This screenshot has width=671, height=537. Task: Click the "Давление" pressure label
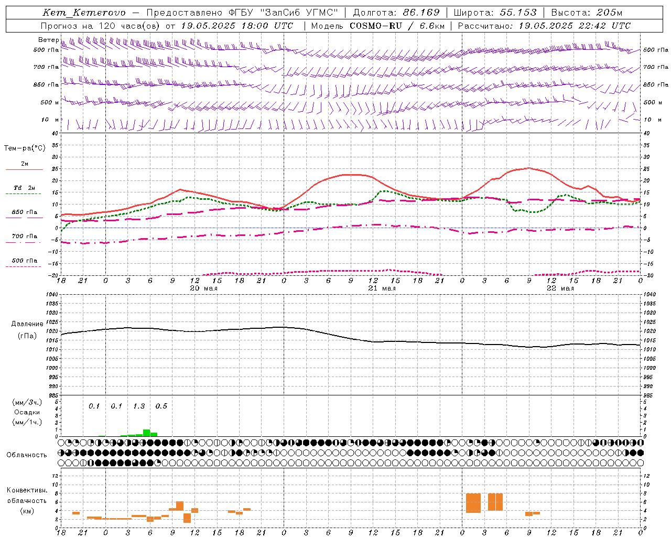[x=27, y=324]
